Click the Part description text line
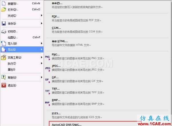The image size is (172, 126). pyautogui.click(x=77, y=7)
